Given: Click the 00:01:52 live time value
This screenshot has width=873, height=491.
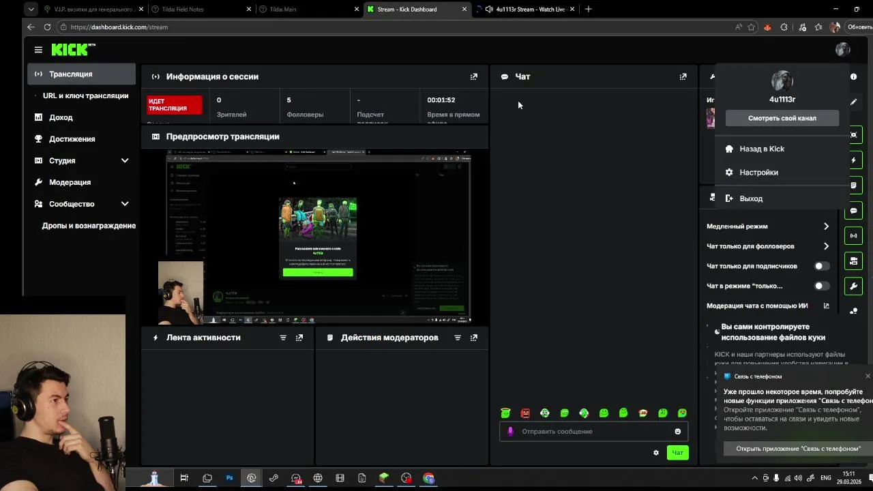Looking at the screenshot, I should [441, 100].
